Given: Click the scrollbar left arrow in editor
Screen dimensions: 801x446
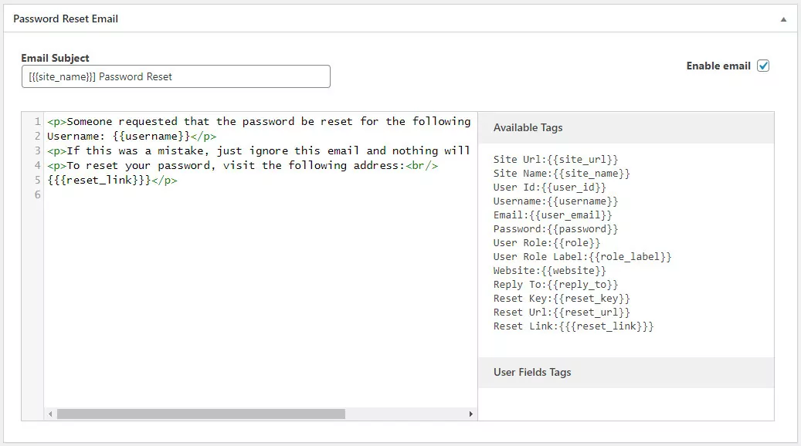Looking at the screenshot, I should (x=50, y=414).
